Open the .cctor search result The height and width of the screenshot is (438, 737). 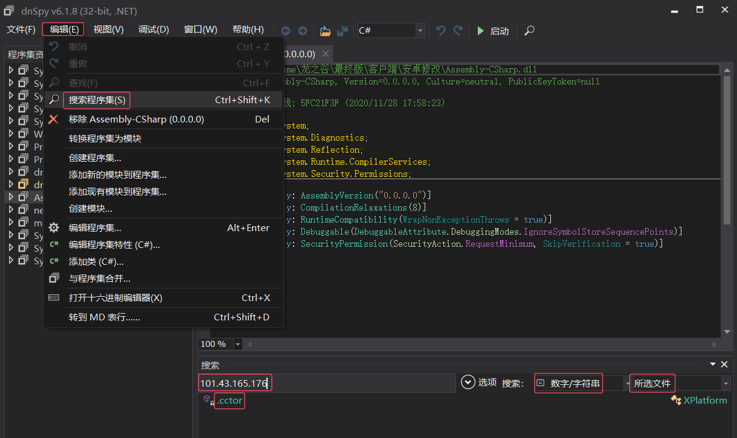click(x=230, y=401)
